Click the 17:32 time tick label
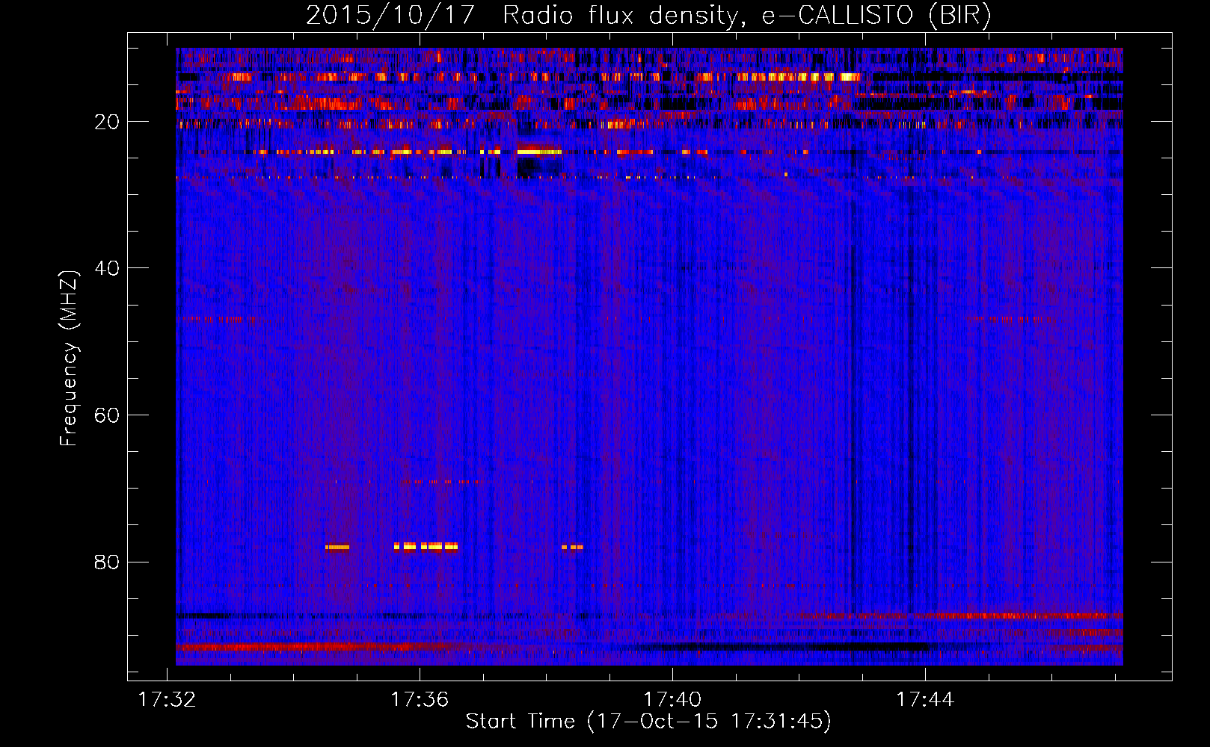 coord(168,699)
